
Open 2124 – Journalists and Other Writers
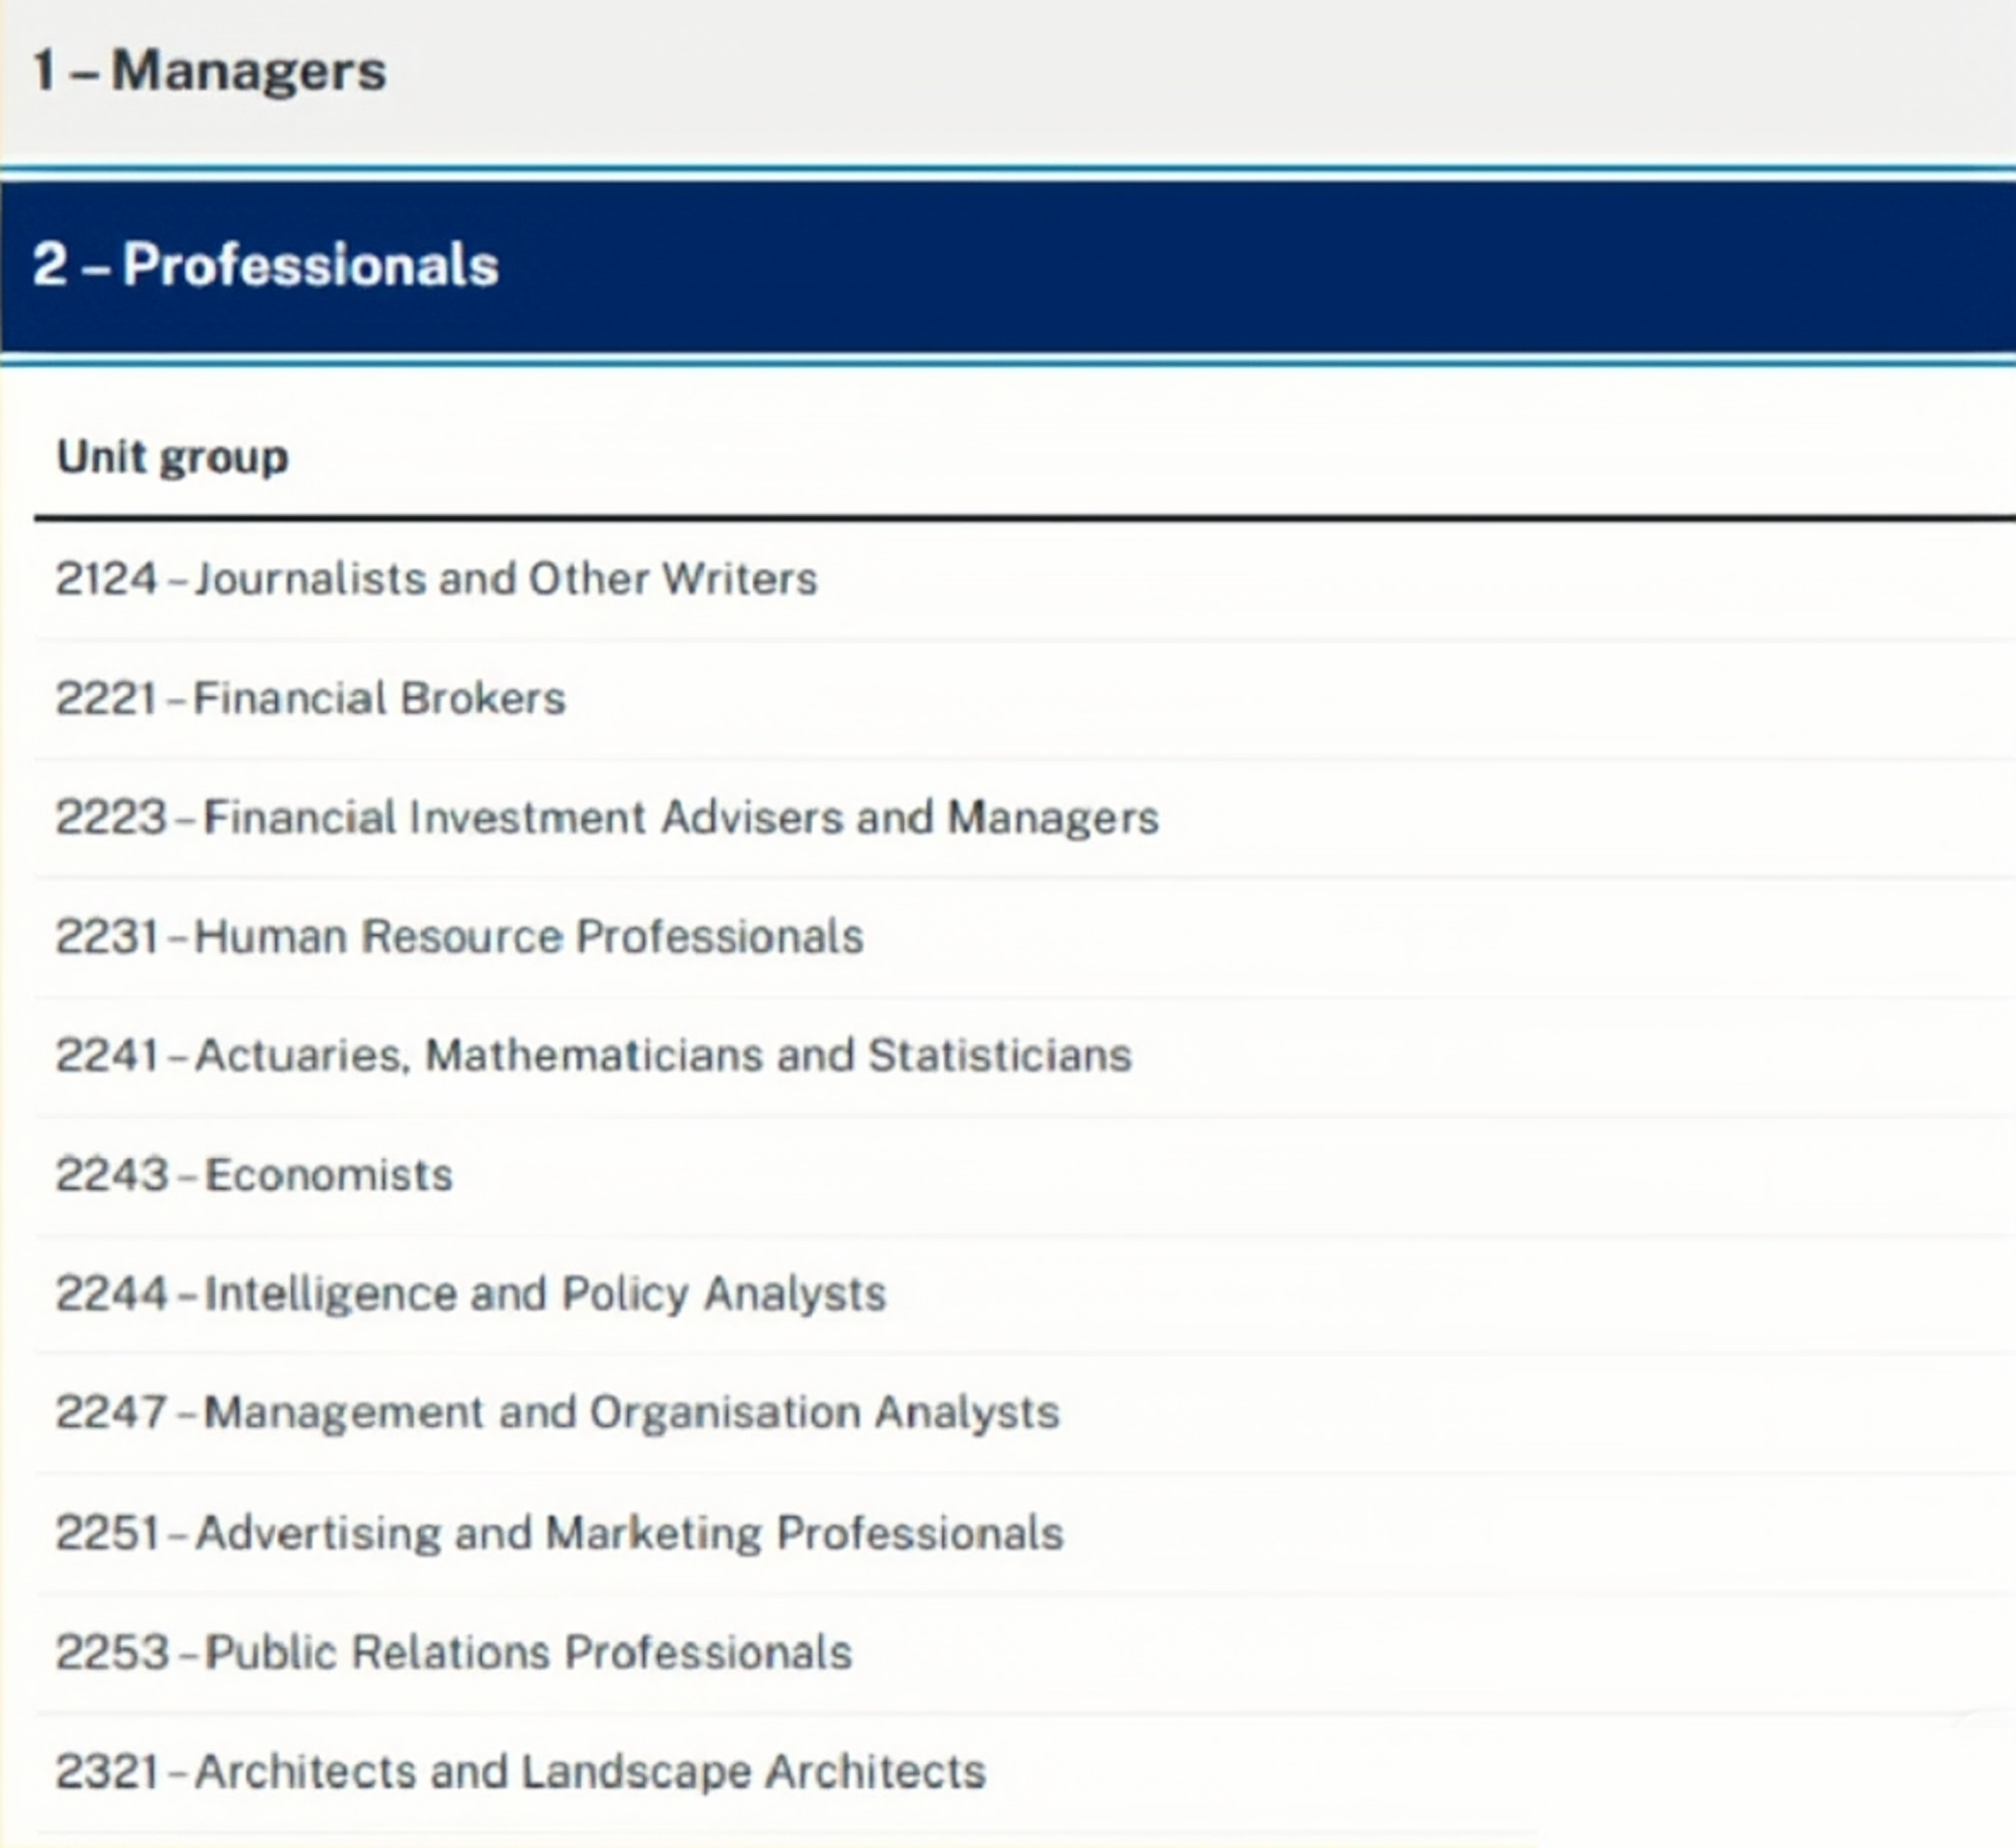436,579
